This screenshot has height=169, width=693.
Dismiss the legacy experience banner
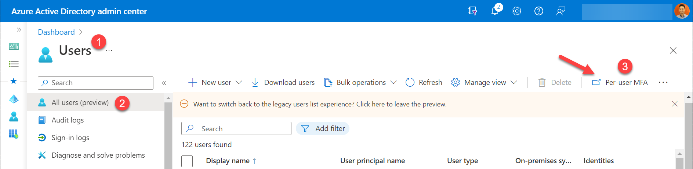(675, 104)
